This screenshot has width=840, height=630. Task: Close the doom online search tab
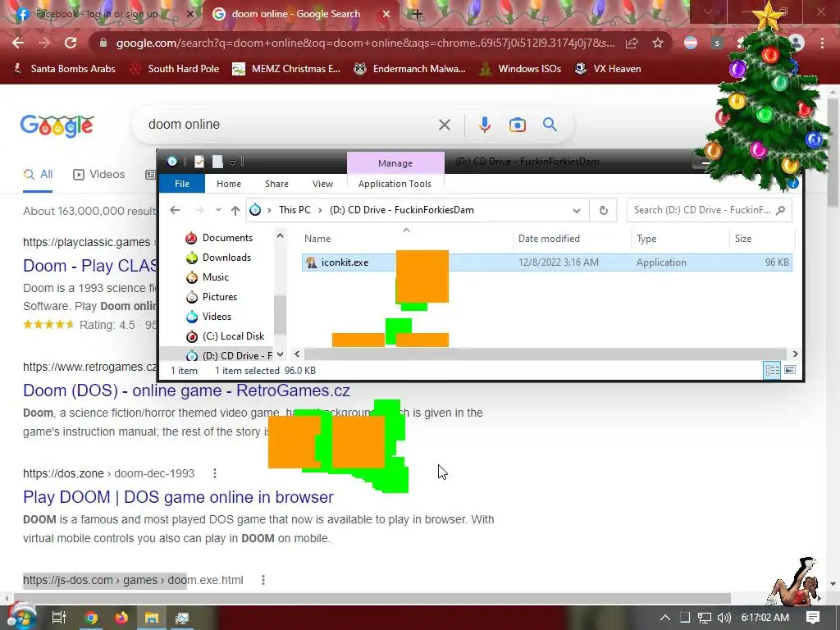coord(386,14)
